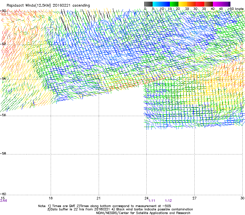Click the -58 latitude axis label
245x215 pixels.
[x=3, y=153]
